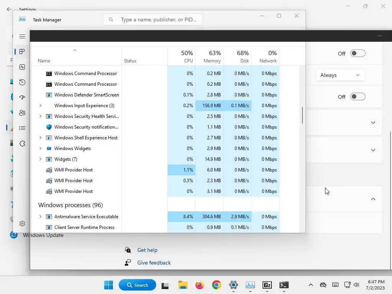Sort processes by CPU column
Image resolution: width=392 pixels, height=294 pixels.
pyautogui.click(x=181, y=56)
